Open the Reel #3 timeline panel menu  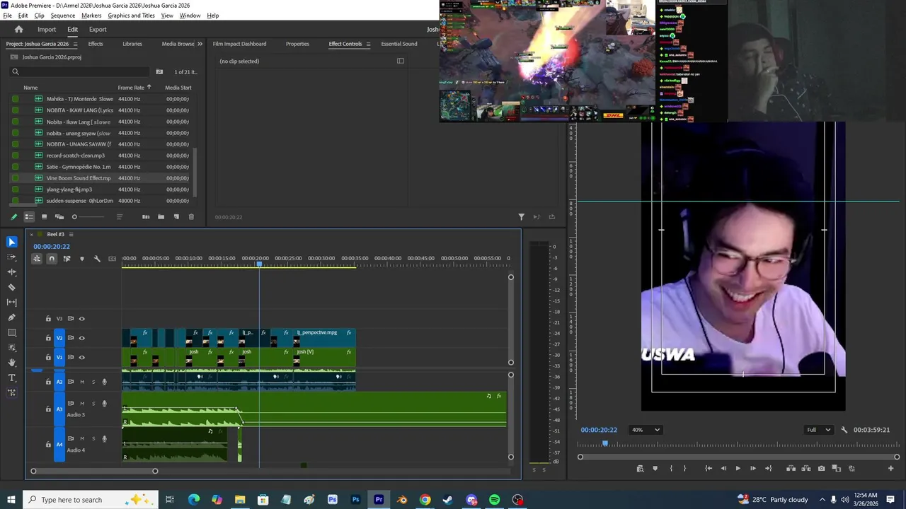click(71, 234)
